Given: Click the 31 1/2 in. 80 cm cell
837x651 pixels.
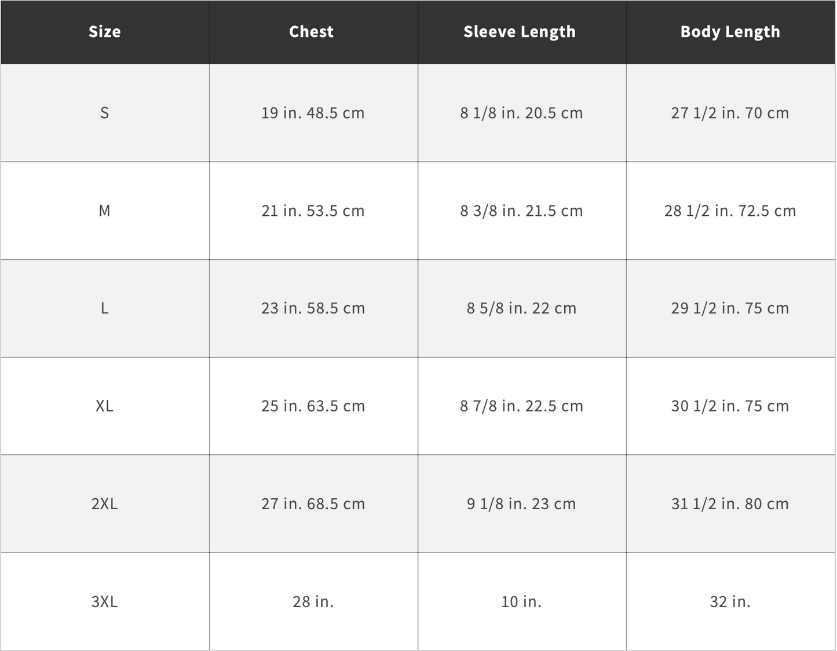Looking at the screenshot, I should 730,504.
